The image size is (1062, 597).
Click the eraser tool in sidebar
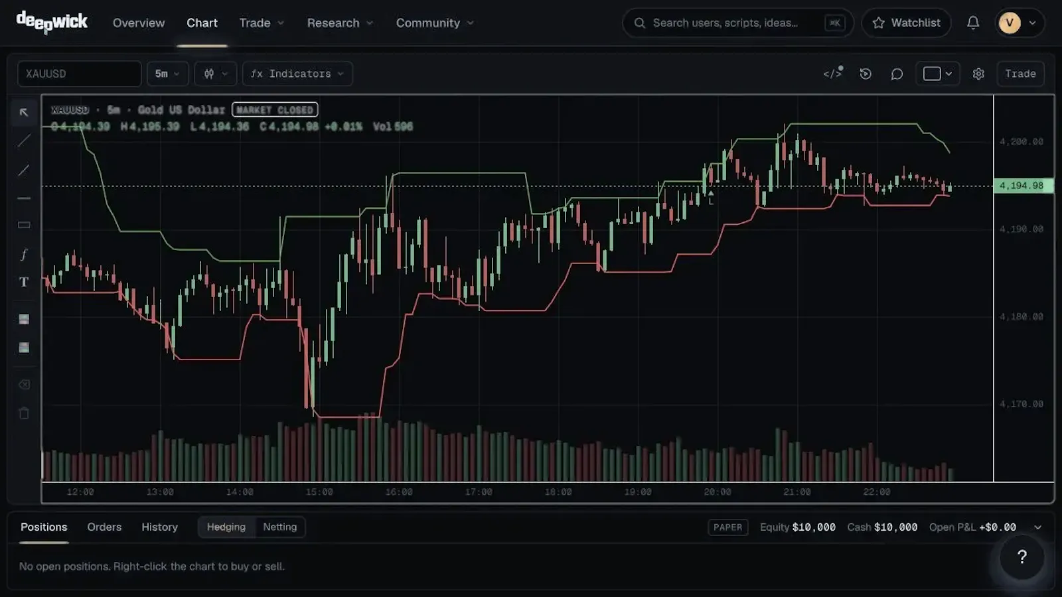24,385
